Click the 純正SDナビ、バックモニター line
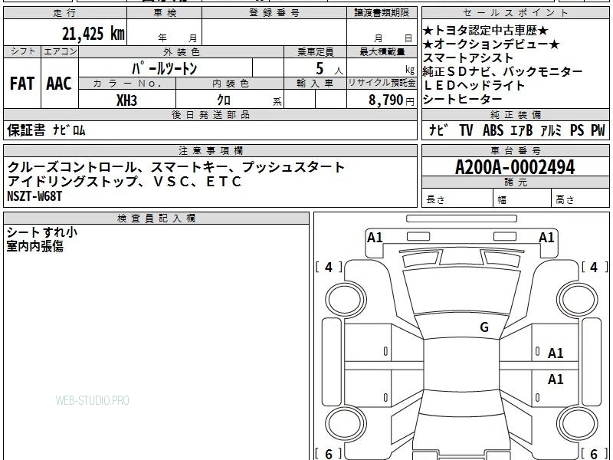The width and height of the screenshot is (613, 460). [x=503, y=71]
